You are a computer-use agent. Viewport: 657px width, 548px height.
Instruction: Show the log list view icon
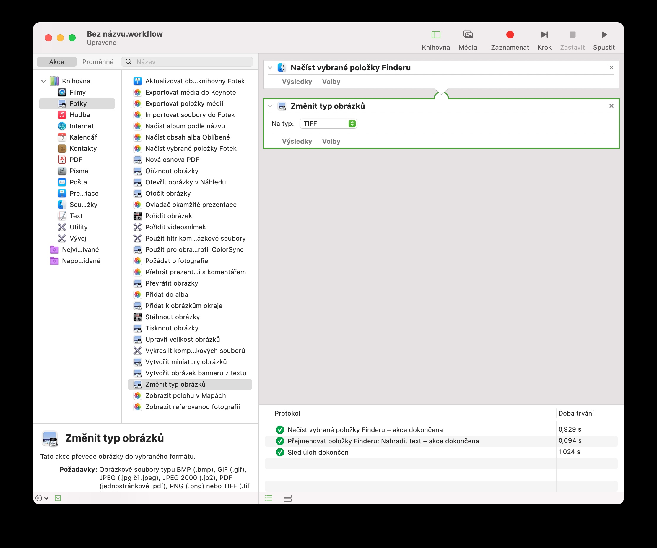point(269,498)
